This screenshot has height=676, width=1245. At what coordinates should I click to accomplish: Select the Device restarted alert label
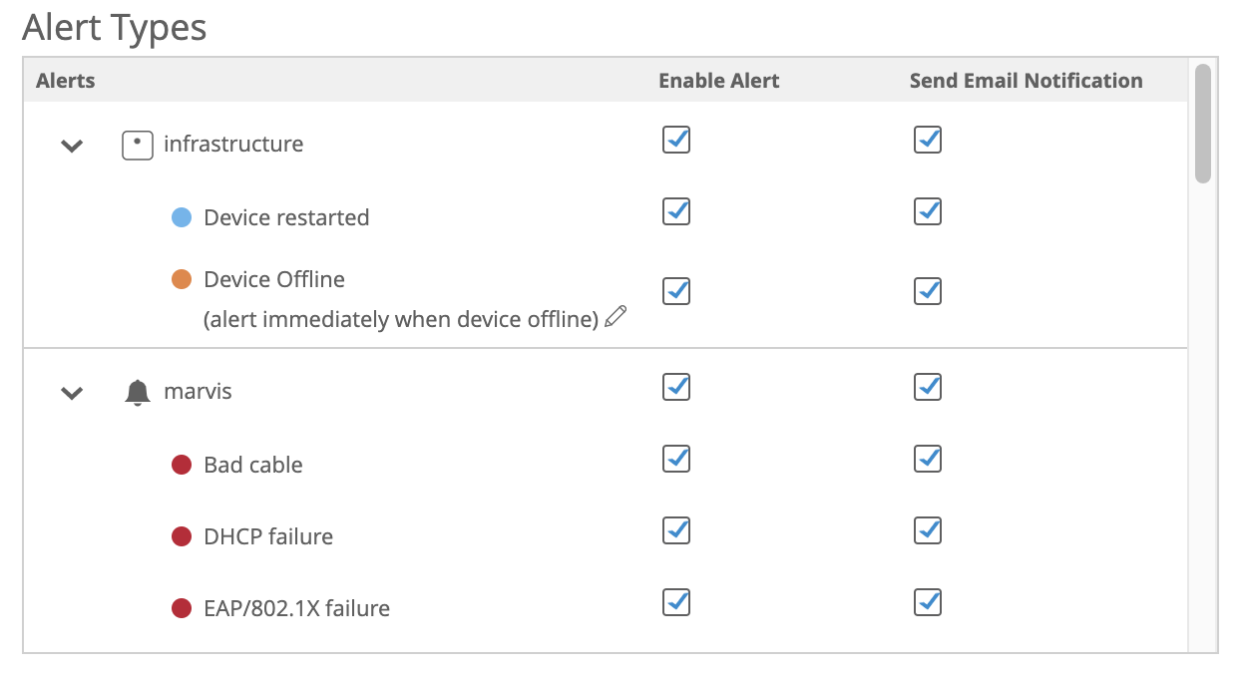286,217
